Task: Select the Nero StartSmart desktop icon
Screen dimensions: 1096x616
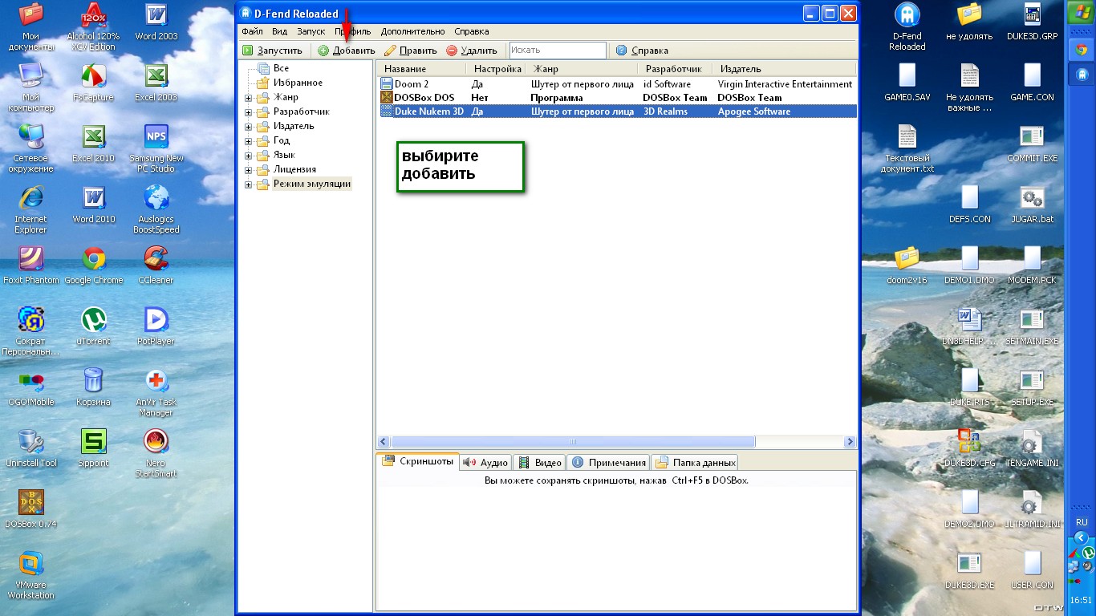Action: [156, 453]
